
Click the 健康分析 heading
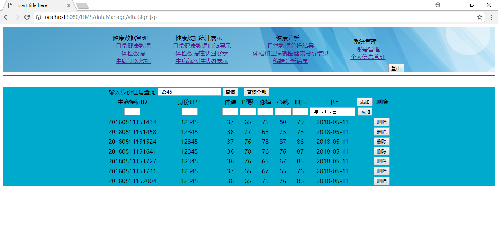coord(288,38)
